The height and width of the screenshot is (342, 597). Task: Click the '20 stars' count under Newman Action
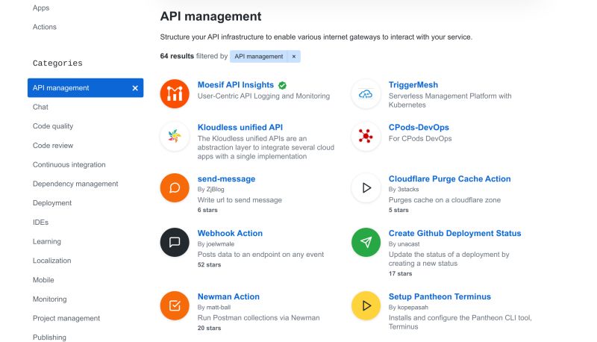pos(209,328)
